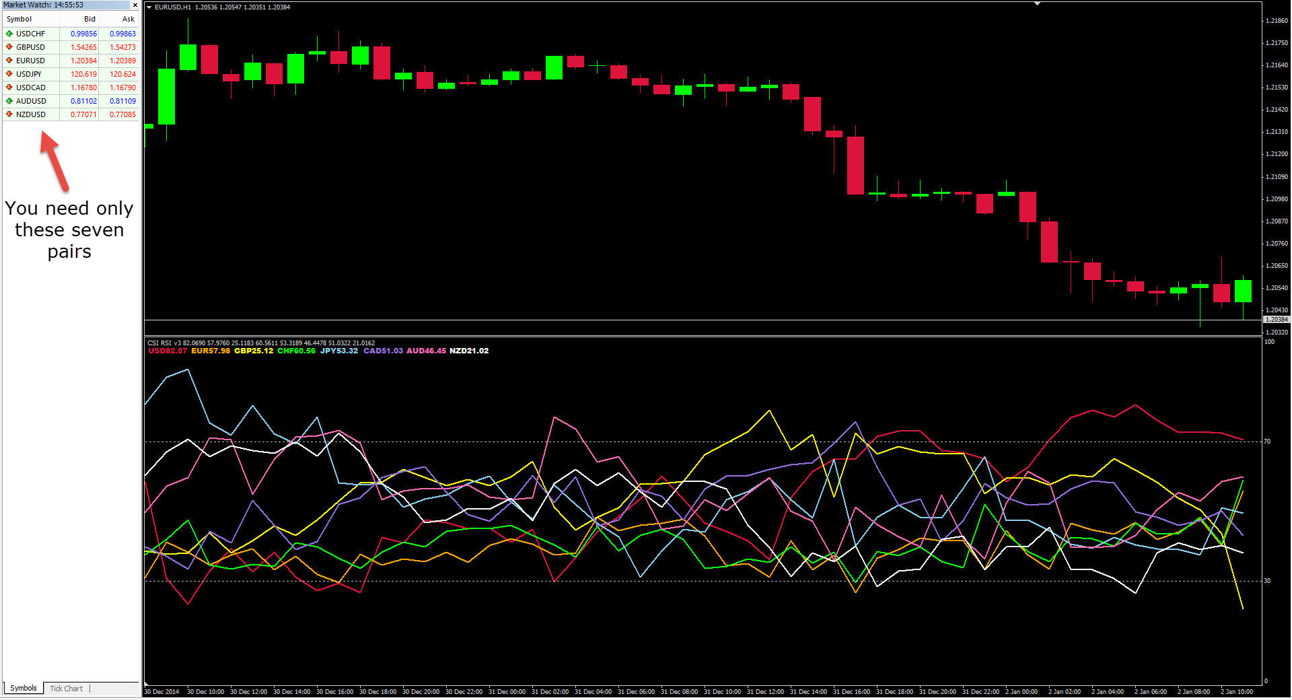Click the USD82.07 legend label
Screen dimensions: 1292x700
click(x=166, y=351)
